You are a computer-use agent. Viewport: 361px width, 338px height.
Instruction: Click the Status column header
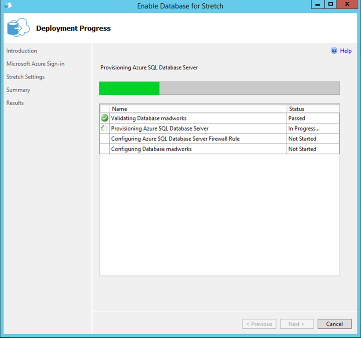pyautogui.click(x=313, y=109)
